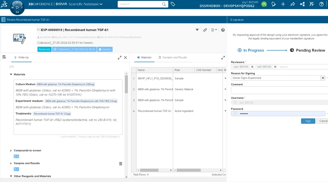Click the Compounds to screen attachment badge
Screen dimensions: 328x182
16,156
